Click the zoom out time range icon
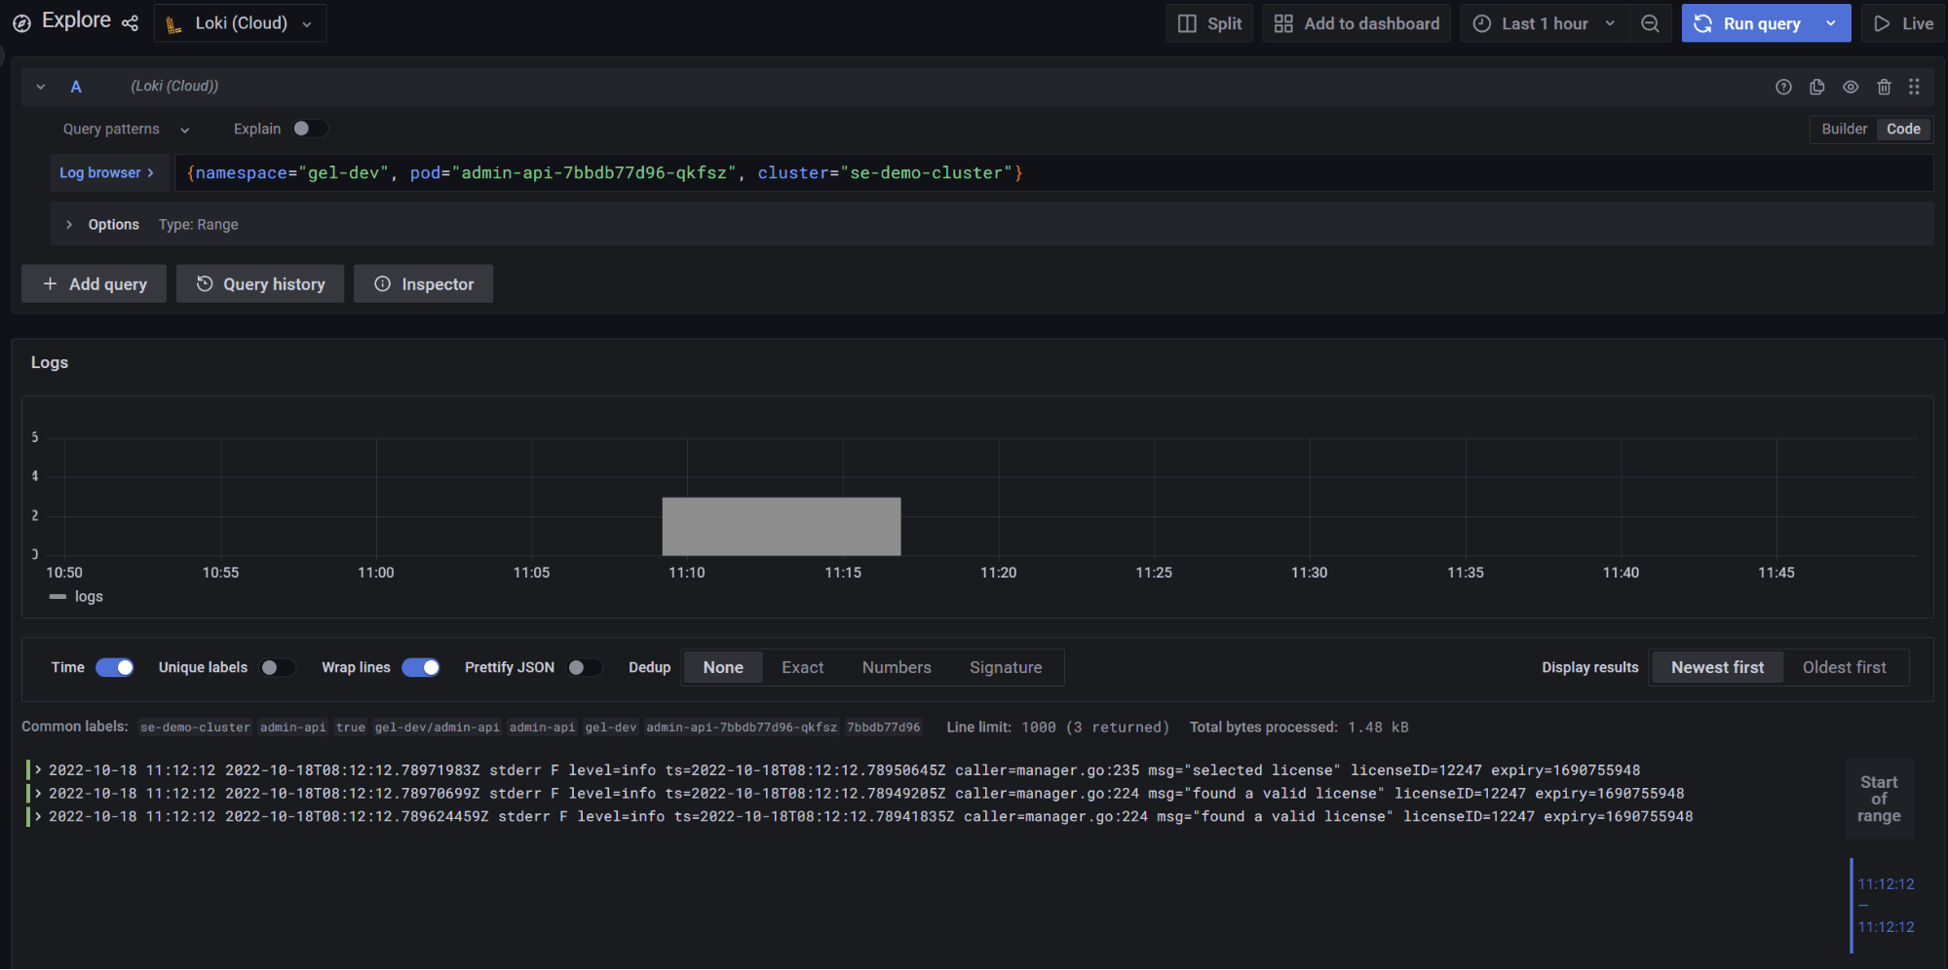The width and height of the screenshot is (1948, 970). pos(1650,23)
